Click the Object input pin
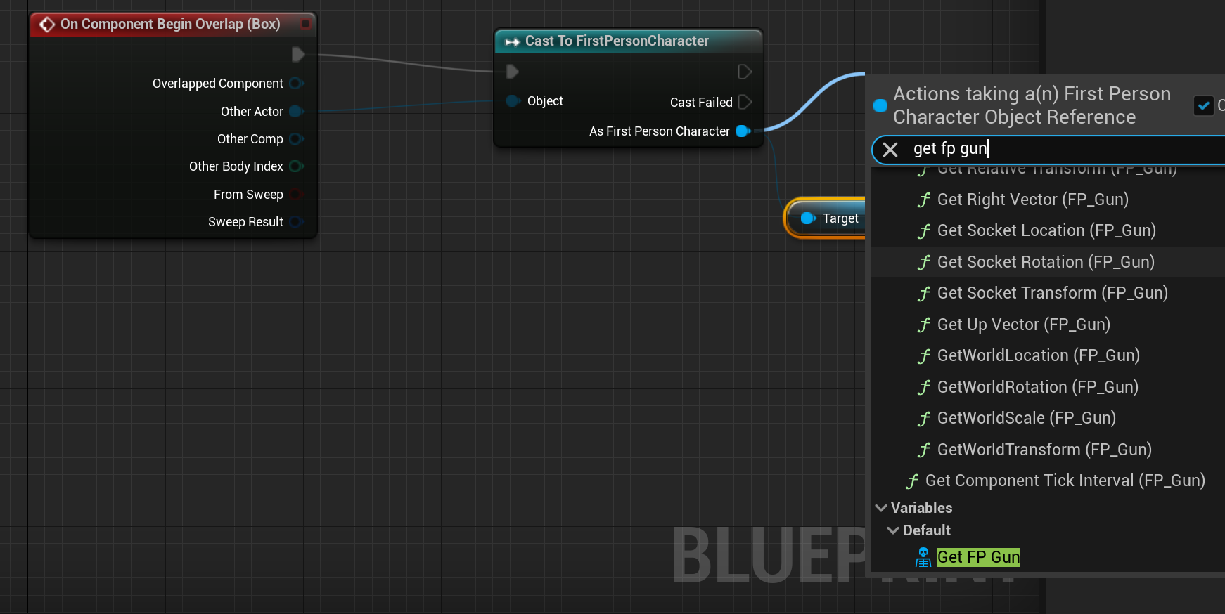The width and height of the screenshot is (1225, 614). click(513, 101)
